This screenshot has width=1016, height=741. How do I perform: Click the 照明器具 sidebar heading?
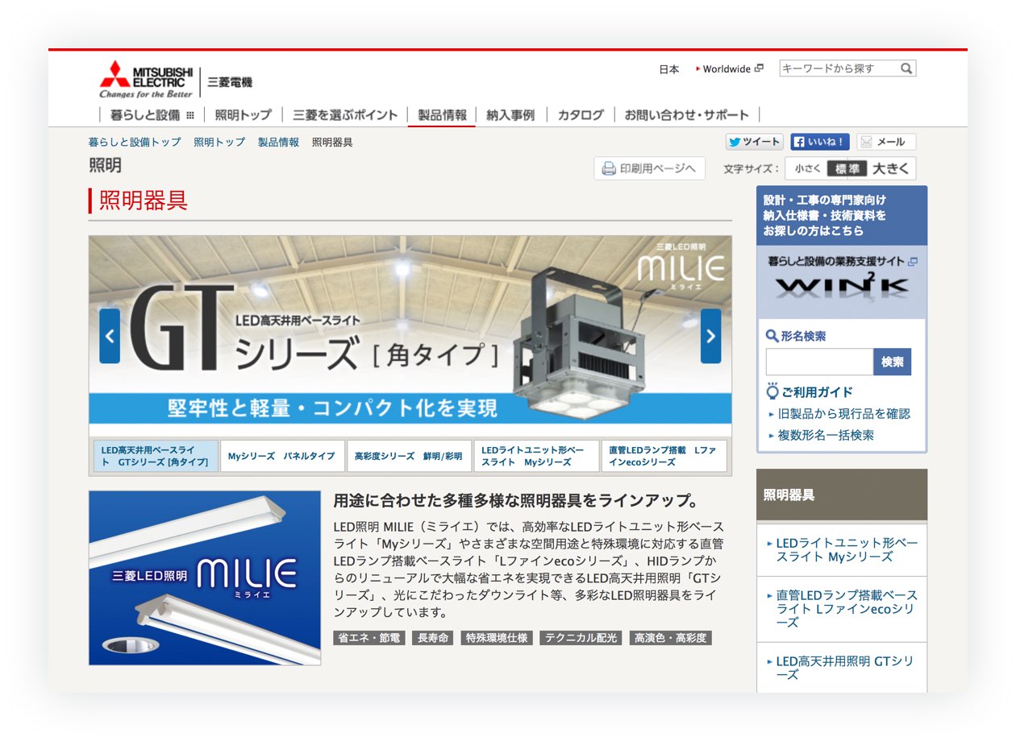[842, 495]
